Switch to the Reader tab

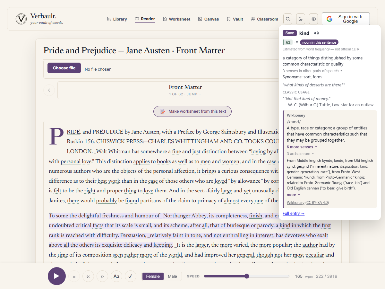pyautogui.click(x=145, y=19)
